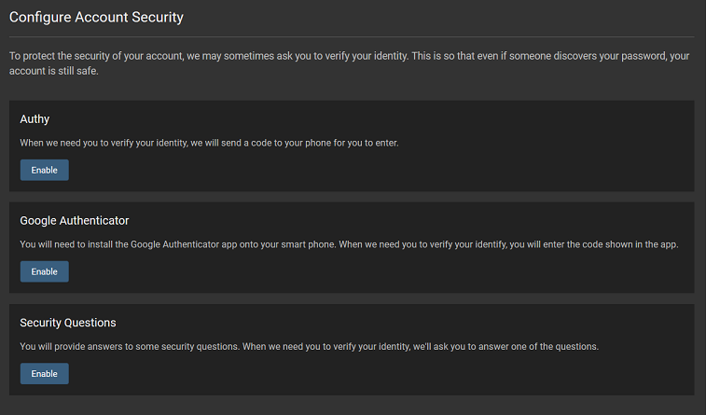Enable Security Questions verification
The image size is (706, 415).
pos(44,373)
